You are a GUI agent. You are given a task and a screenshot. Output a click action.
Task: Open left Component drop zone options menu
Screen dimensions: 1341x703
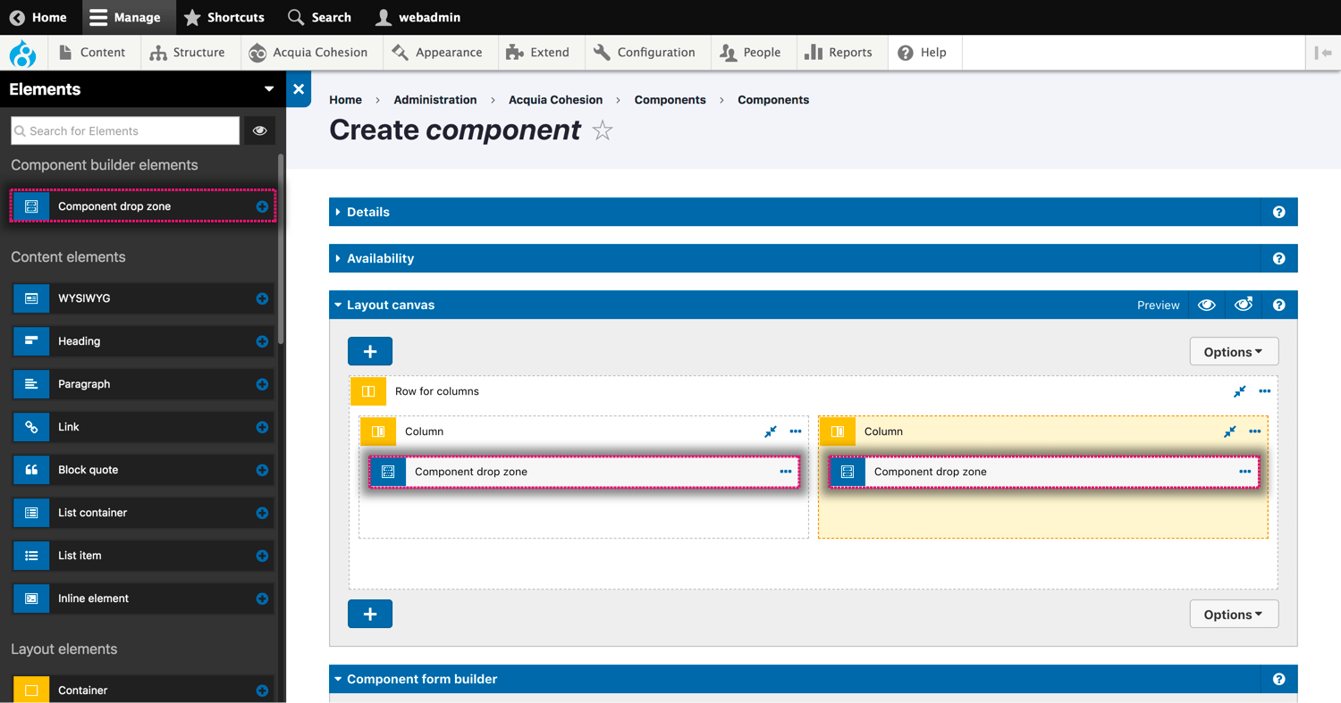tap(786, 472)
